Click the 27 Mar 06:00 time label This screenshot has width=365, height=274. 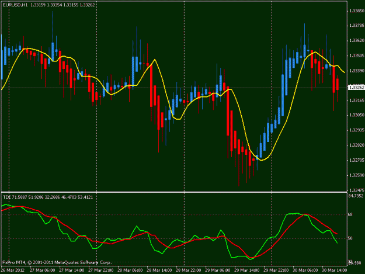tap(43, 270)
